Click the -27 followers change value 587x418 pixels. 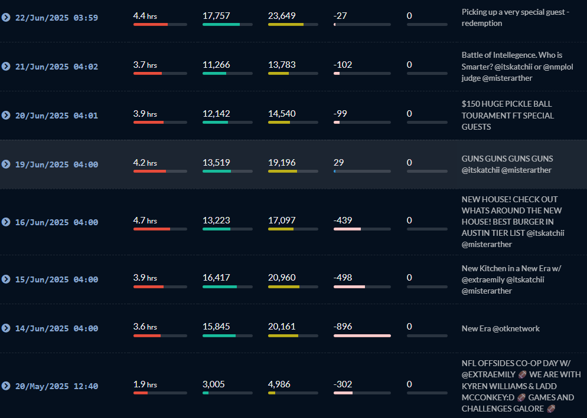click(340, 16)
